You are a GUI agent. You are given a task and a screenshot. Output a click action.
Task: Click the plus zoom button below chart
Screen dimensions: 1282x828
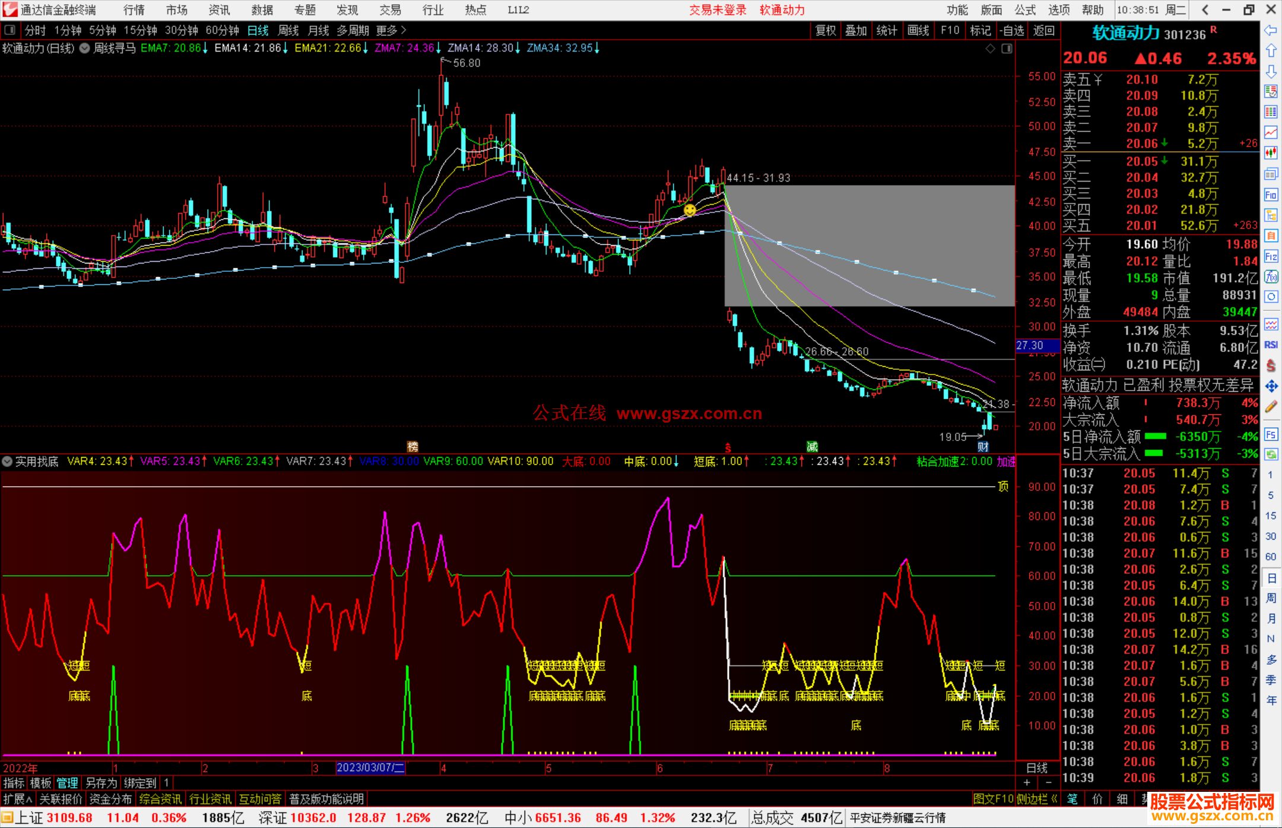point(1027,783)
